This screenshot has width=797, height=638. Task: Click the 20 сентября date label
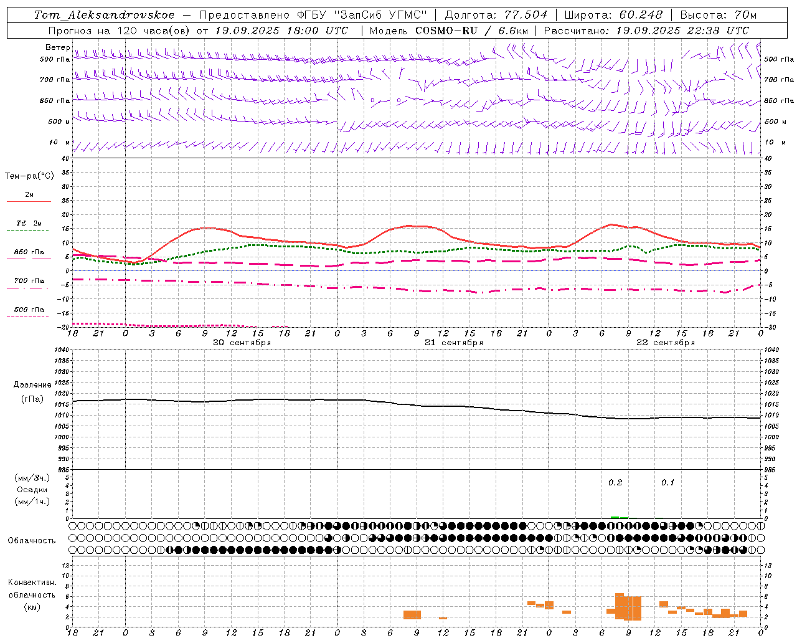pyautogui.click(x=242, y=343)
